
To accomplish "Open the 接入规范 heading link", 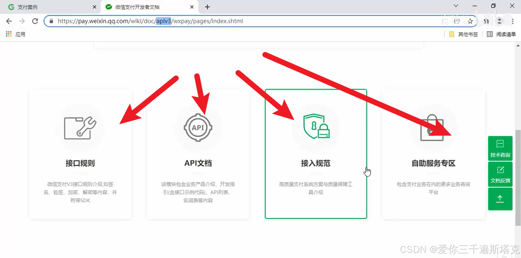I will coord(316,163).
